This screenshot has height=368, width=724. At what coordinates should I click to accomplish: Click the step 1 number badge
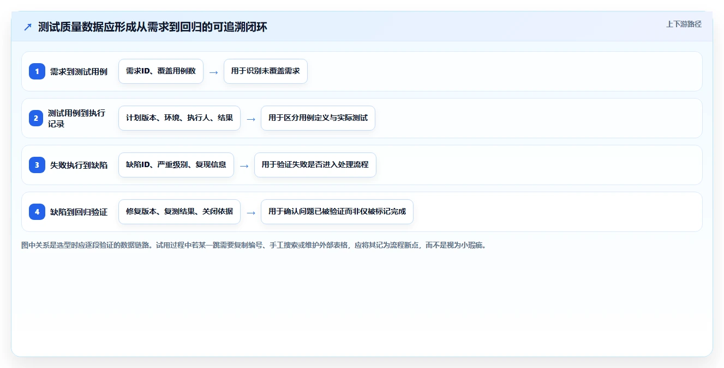[37, 71]
